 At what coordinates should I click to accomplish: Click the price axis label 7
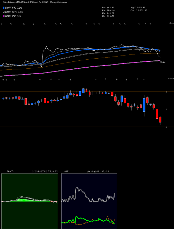(x=166, y=110)
